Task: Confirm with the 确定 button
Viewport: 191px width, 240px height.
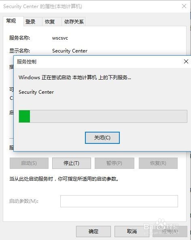Action: 93,231
